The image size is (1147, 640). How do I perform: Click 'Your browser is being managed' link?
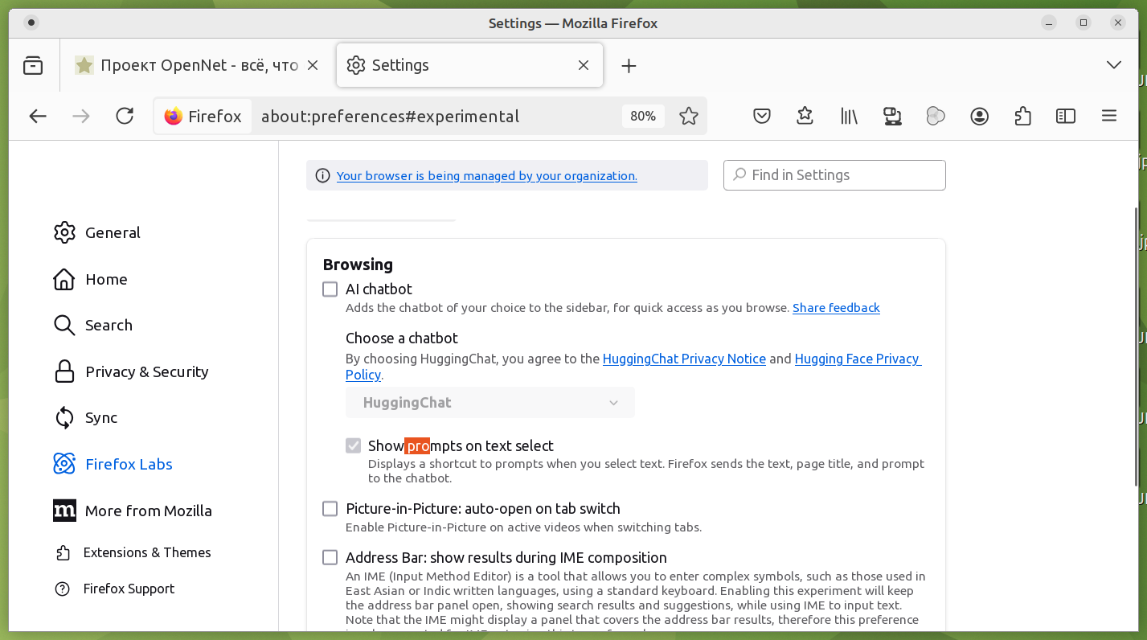pos(487,176)
